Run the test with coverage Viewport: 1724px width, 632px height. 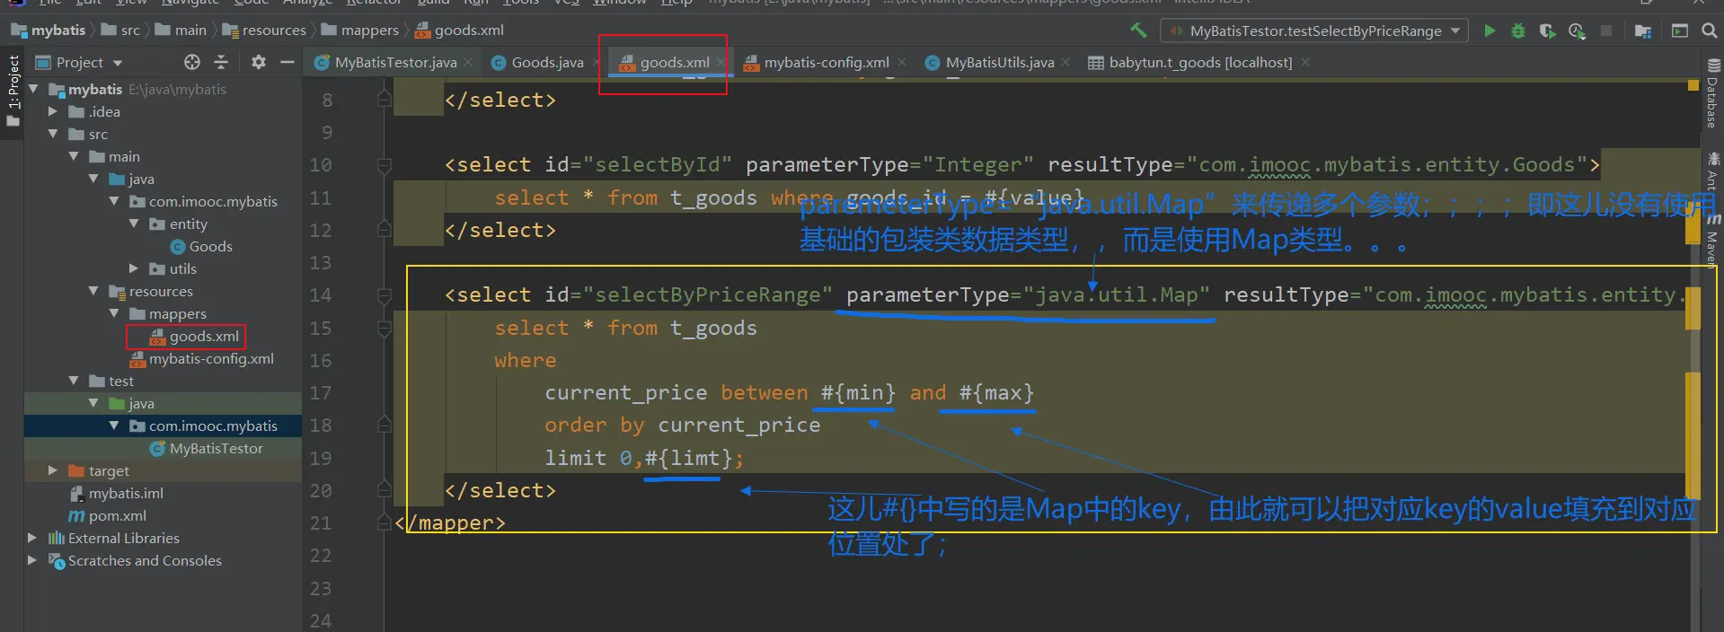coord(1547,31)
